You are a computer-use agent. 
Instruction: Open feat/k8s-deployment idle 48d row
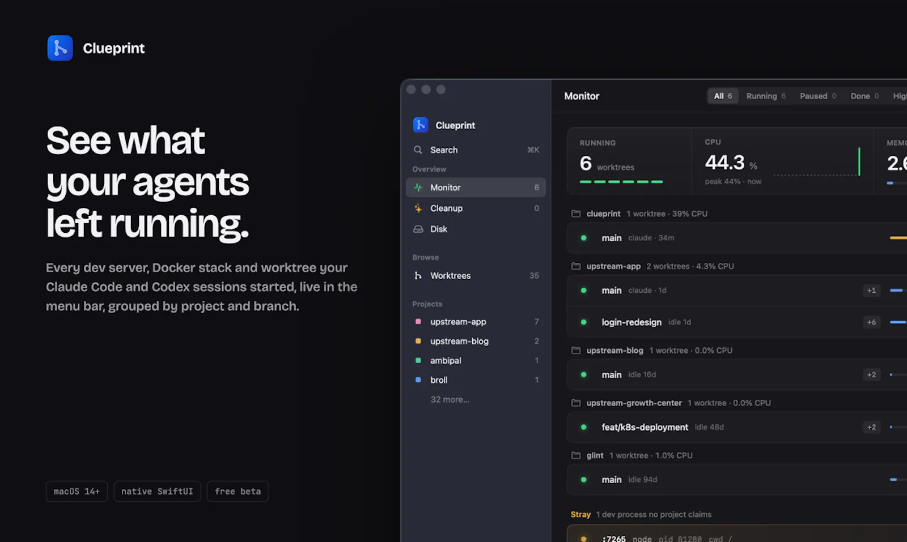pyautogui.click(x=737, y=427)
